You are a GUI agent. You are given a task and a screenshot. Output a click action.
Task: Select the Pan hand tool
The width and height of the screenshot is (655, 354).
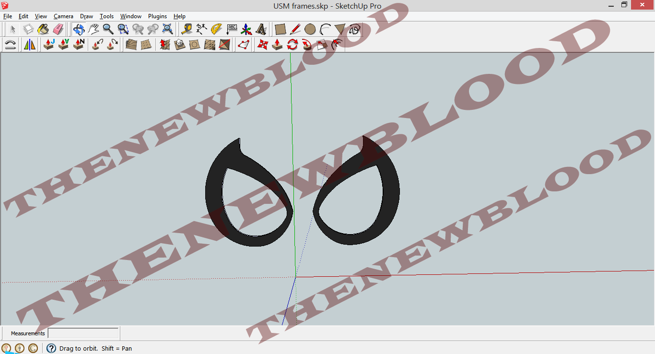tap(94, 29)
